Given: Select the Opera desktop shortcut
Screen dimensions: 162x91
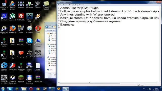Looking at the screenshot, I should [x=38, y=29].
